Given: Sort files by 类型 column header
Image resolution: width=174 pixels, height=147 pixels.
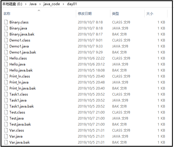Looking at the screenshot, I should click(x=116, y=13).
